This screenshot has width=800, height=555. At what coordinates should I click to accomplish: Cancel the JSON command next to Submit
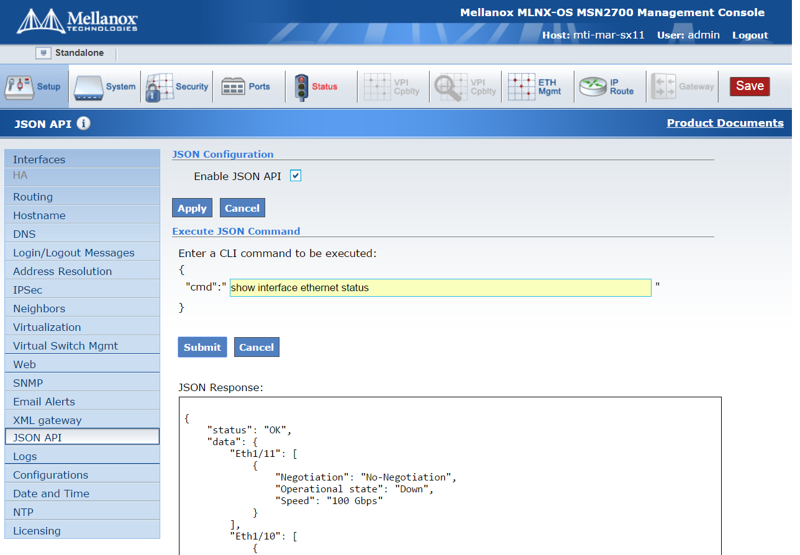point(257,347)
